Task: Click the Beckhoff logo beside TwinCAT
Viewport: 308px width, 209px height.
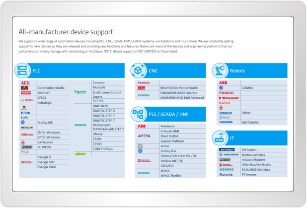Action: pyautogui.click(x=26, y=93)
